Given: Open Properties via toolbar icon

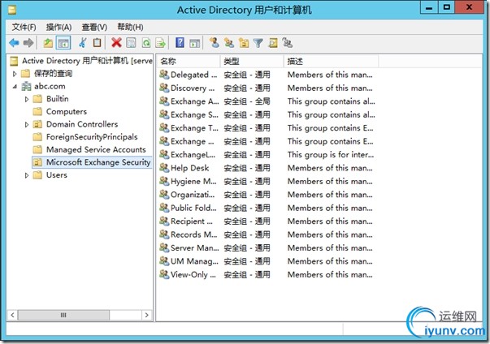Looking at the screenshot, I should click(x=131, y=43).
